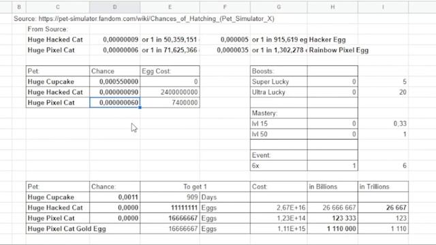Click the lvl 50 toggle value 0
Image resolution: width=436 pixels, height=245 pixels.
pos(332,134)
